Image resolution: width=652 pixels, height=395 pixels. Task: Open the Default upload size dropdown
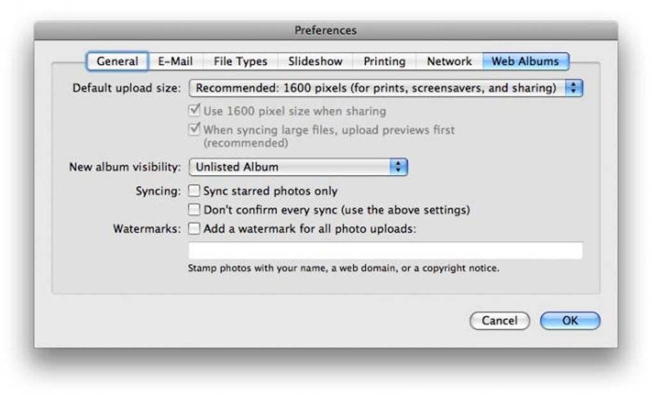pyautogui.click(x=376, y=88)
